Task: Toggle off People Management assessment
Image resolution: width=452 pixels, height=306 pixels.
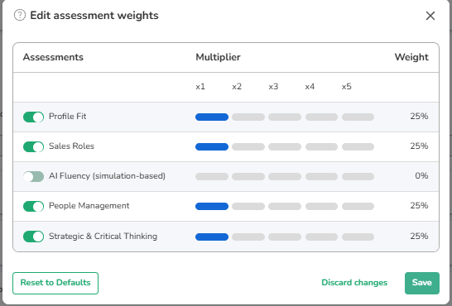Action: pyautogui.click(x=33, y=206)
